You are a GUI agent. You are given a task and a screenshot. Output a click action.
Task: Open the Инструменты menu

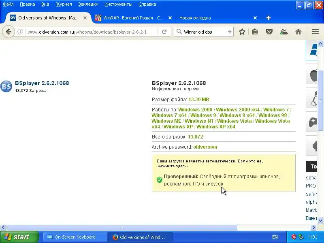click(x=118, y=4)
